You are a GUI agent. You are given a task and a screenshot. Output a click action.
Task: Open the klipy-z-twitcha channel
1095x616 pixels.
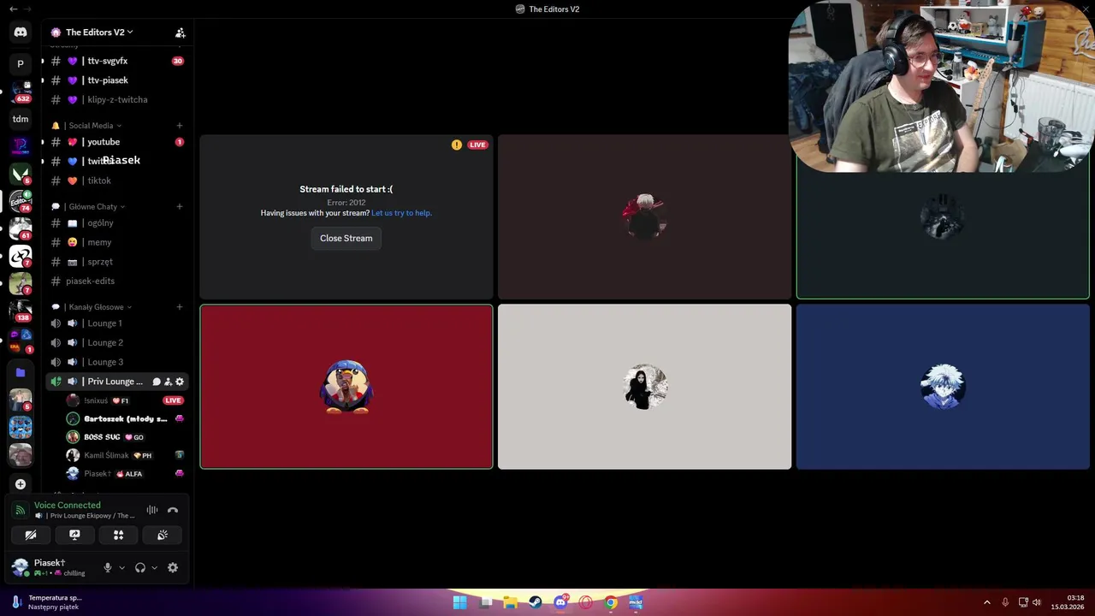pyautogui.click(x=117, y=100)
